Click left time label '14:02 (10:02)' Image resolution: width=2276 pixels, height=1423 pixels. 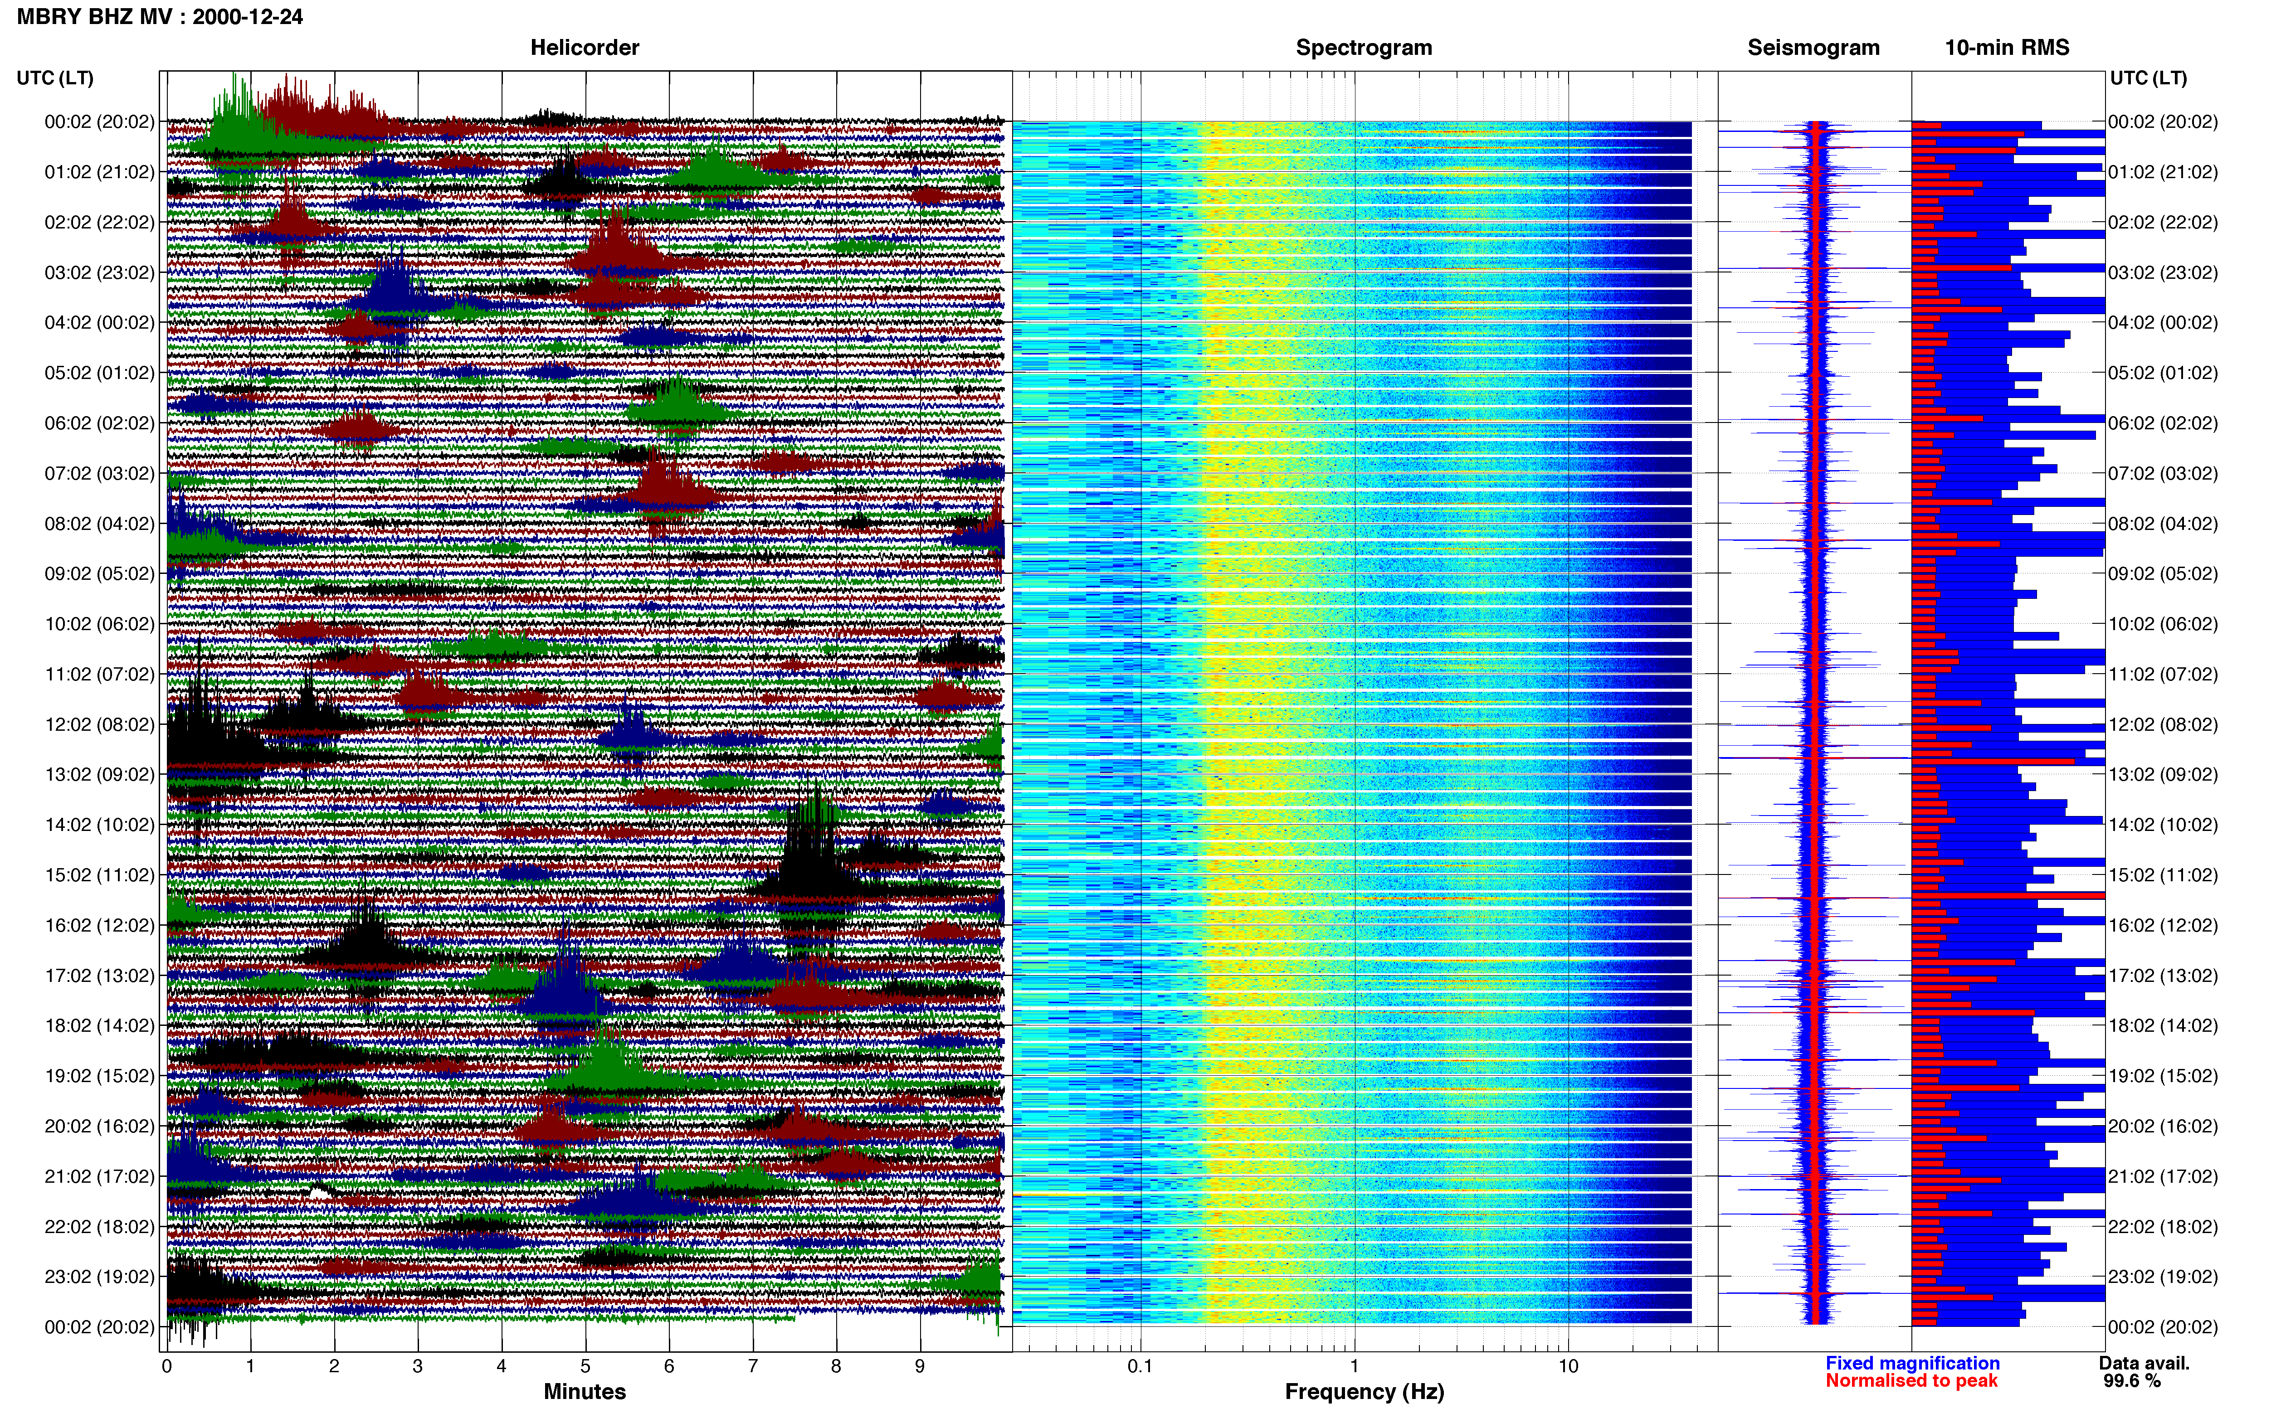tap(100, 826)
